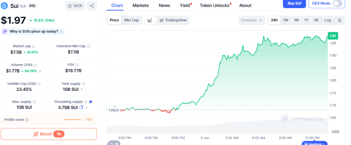Switch to line chart icon
This screenshot has width=351, height=145.
click(x=150, y=20)
